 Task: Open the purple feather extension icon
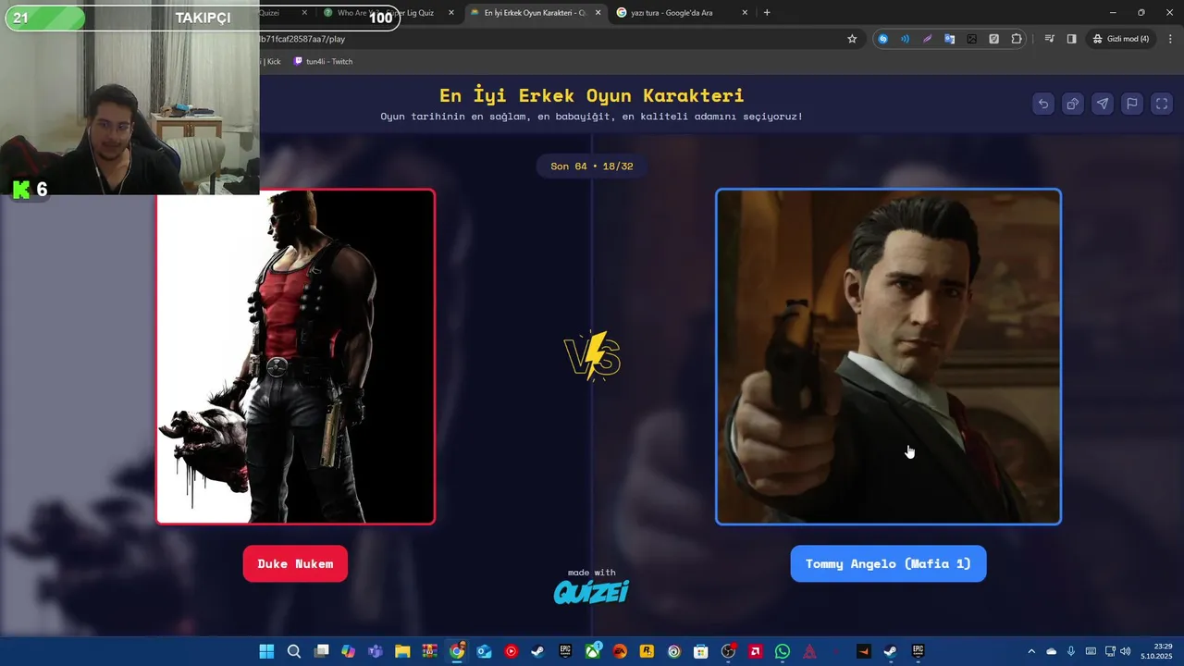[927, 39]
